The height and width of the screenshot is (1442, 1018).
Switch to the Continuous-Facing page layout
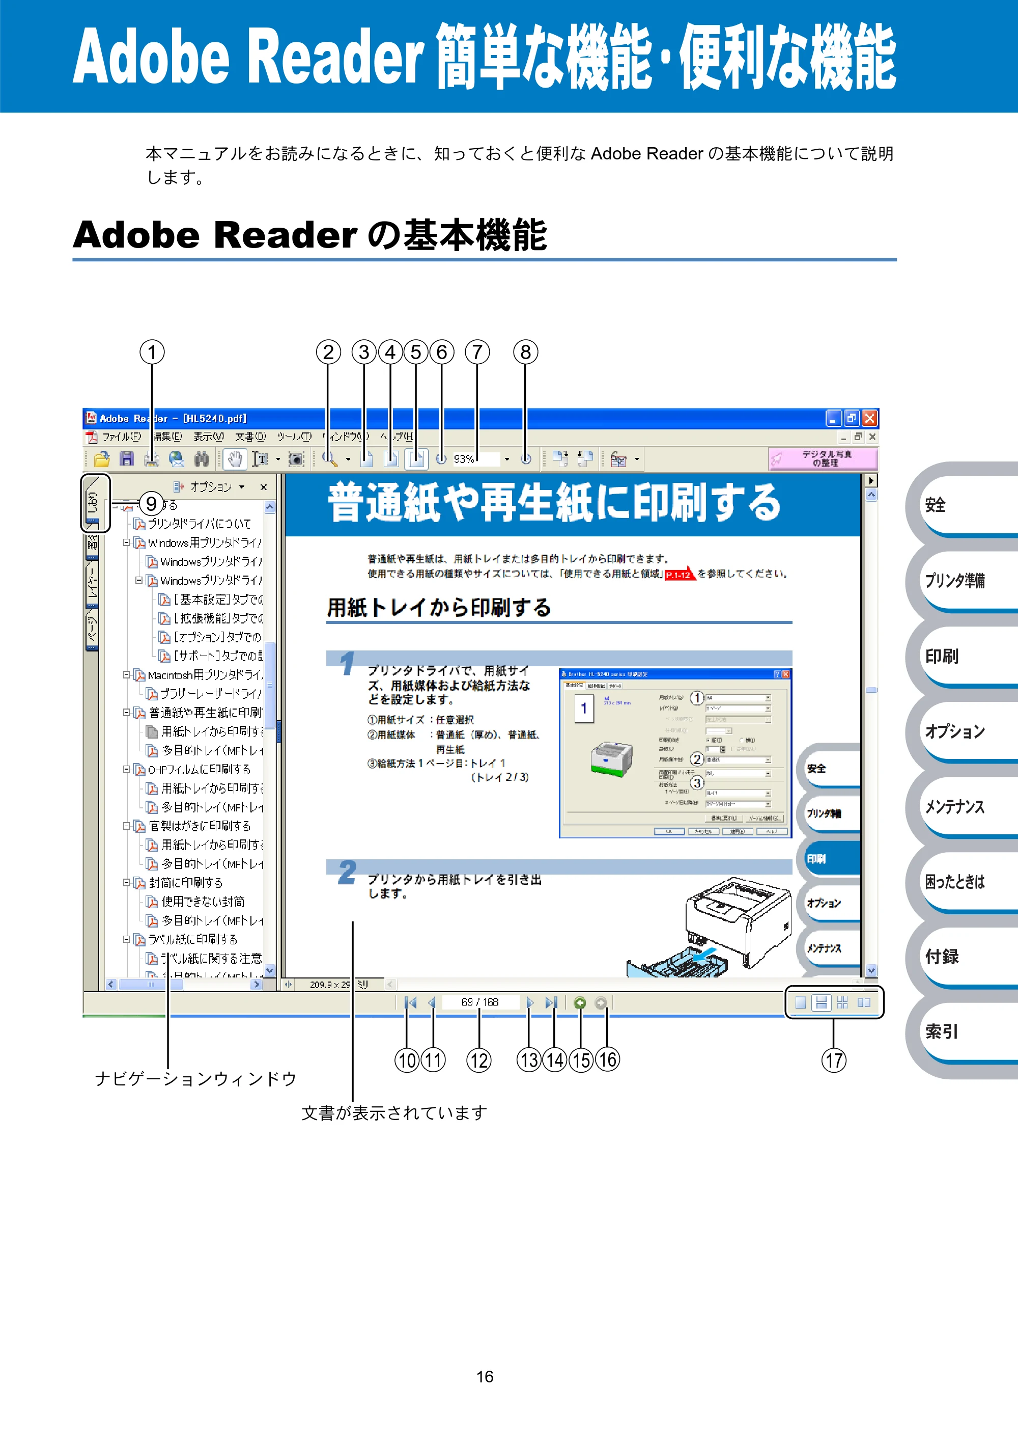(x=842, y=1002)
